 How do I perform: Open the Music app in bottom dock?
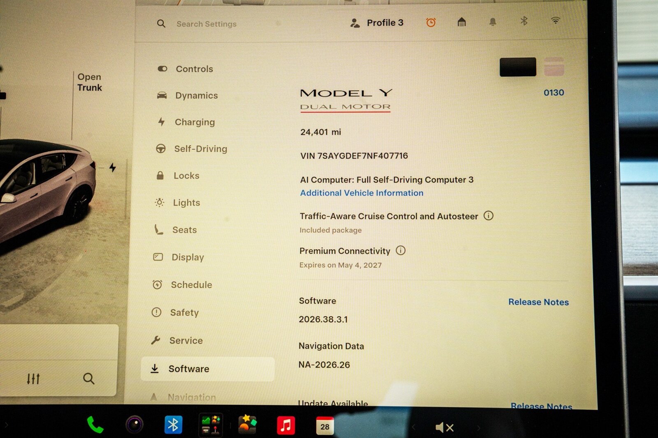(x=286, y=425)
